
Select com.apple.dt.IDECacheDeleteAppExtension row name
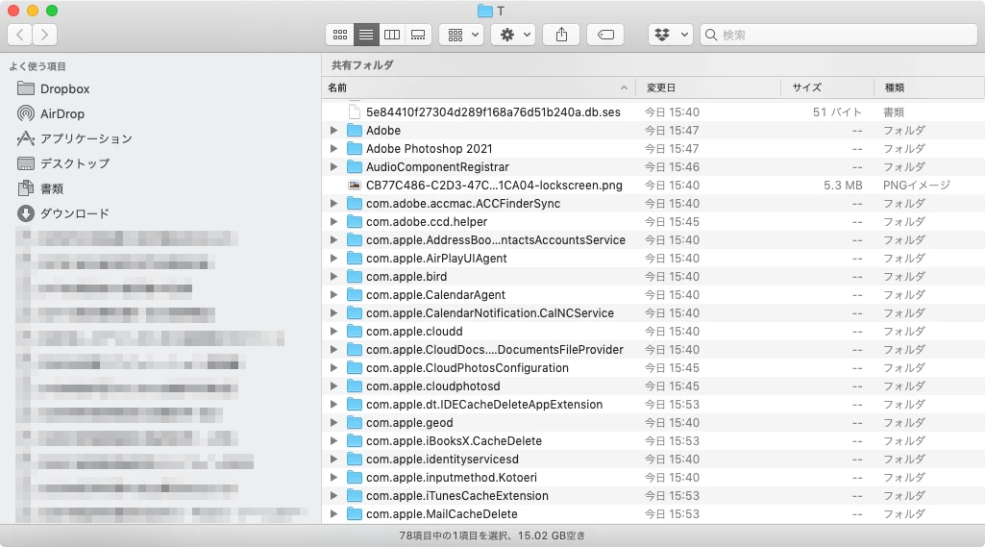(484, 405)
